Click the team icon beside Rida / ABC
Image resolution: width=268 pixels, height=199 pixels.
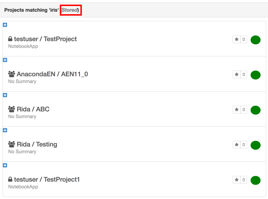[x=12, y=109]
